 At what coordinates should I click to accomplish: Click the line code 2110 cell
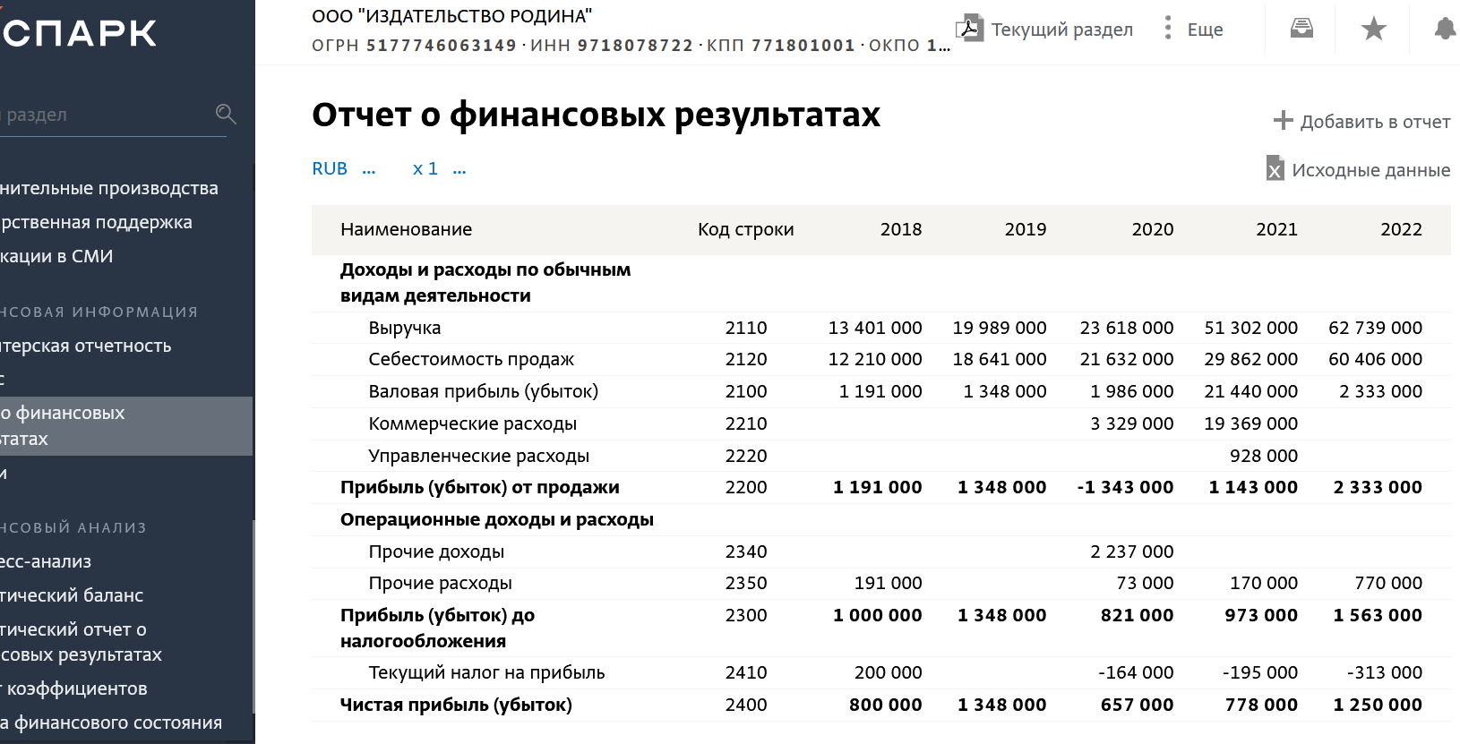tap(745, 328)
